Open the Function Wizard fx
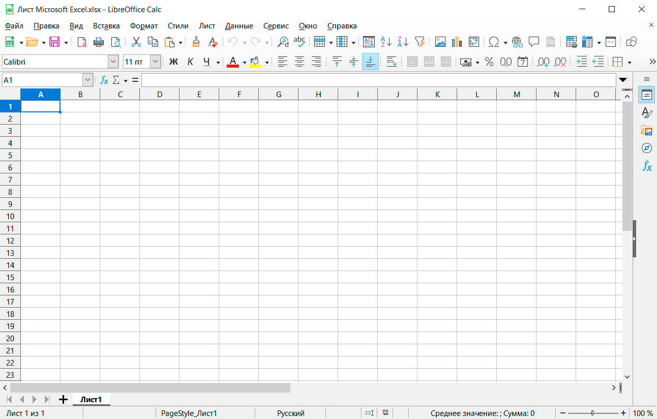Image resolution: width=657 pixels, height=419 pixels. 104,80
